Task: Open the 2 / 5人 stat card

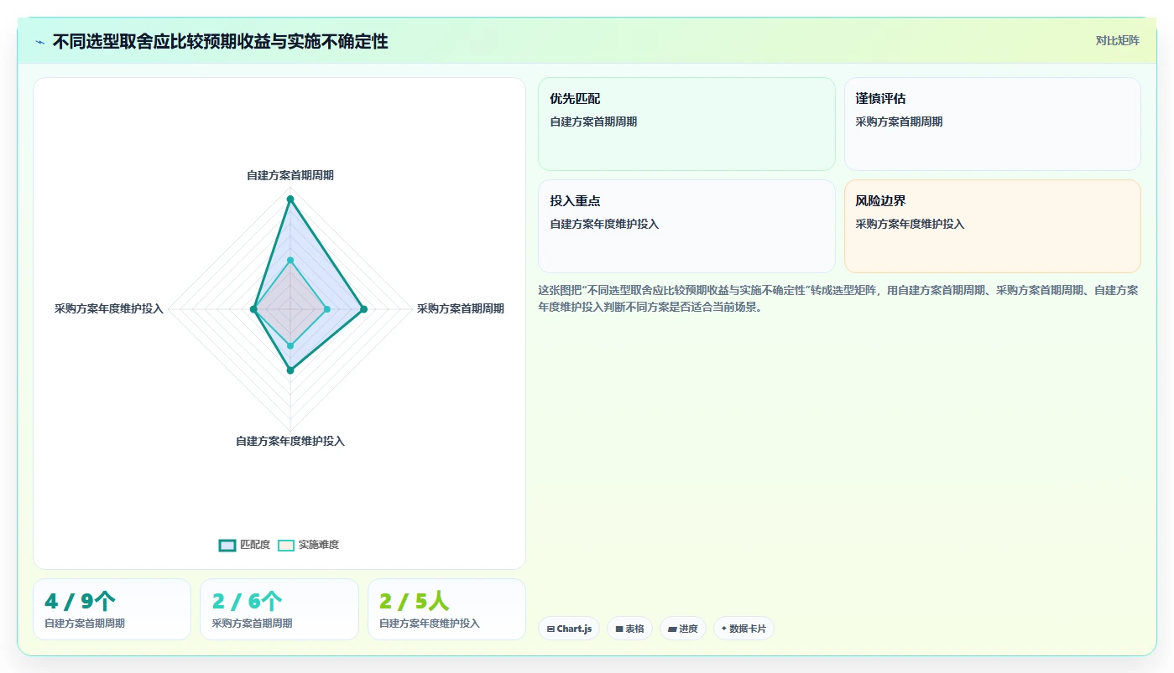Action: click(446, 609)
